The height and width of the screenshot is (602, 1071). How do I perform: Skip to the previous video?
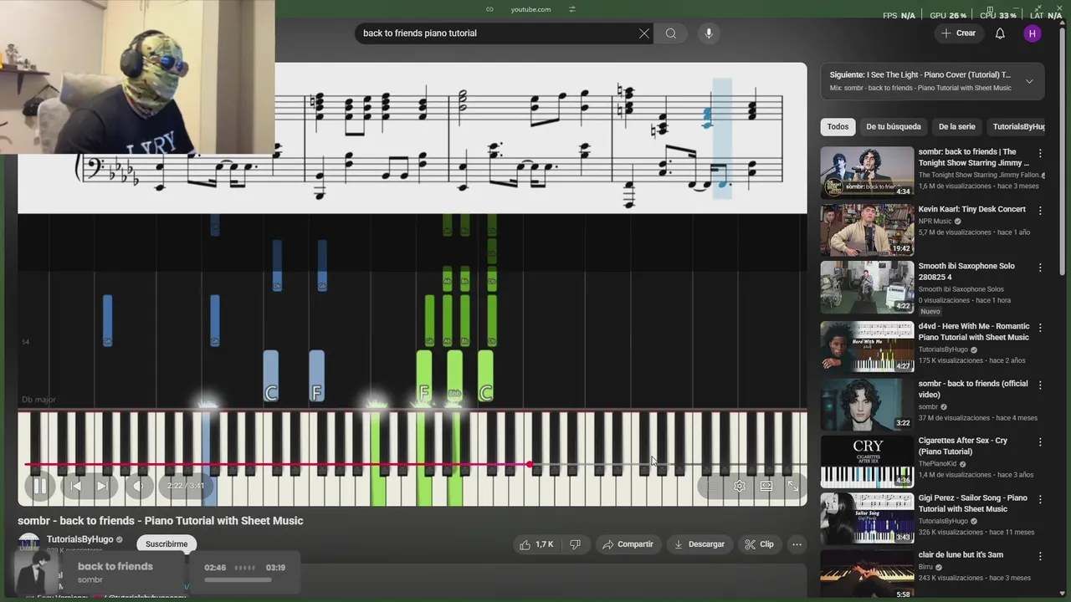pos(75,486)
